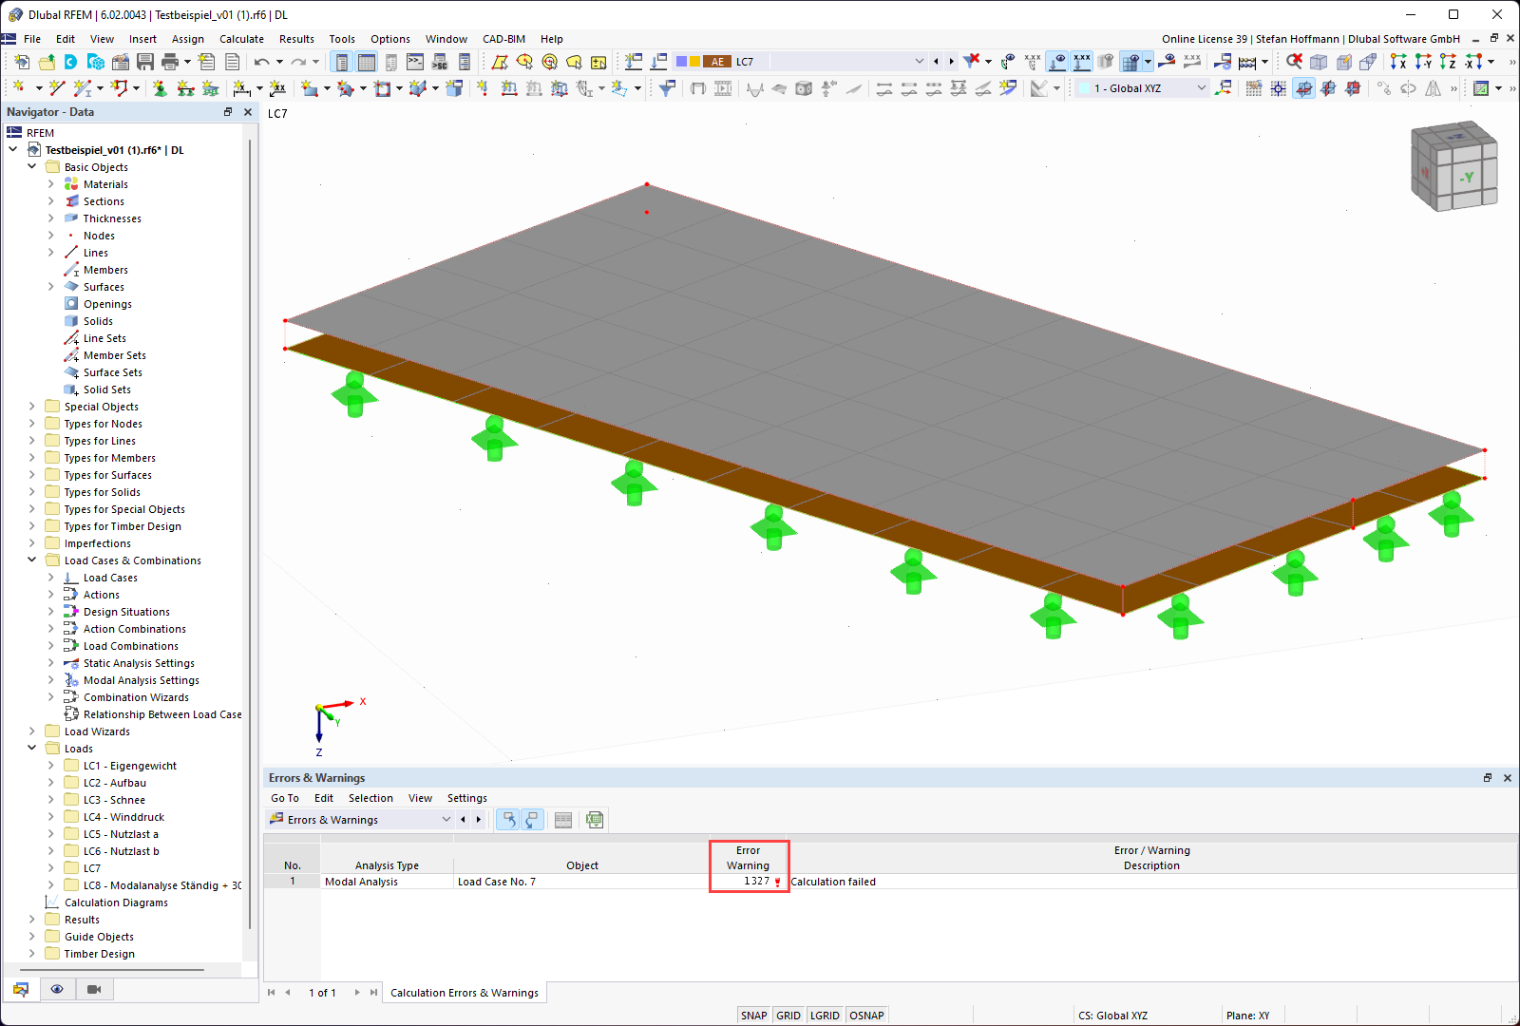Click the New Node tool icon
Viewport: 1520px width, 1026px height.
(x=18, y=88)
